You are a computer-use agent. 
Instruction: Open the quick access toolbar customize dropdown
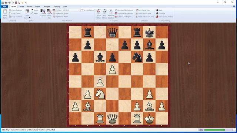[25, 3]
